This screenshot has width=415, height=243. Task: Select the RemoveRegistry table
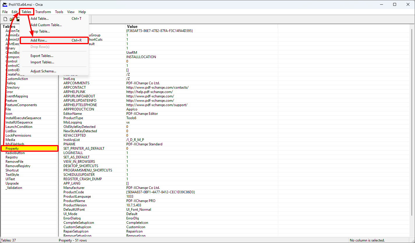18,166
